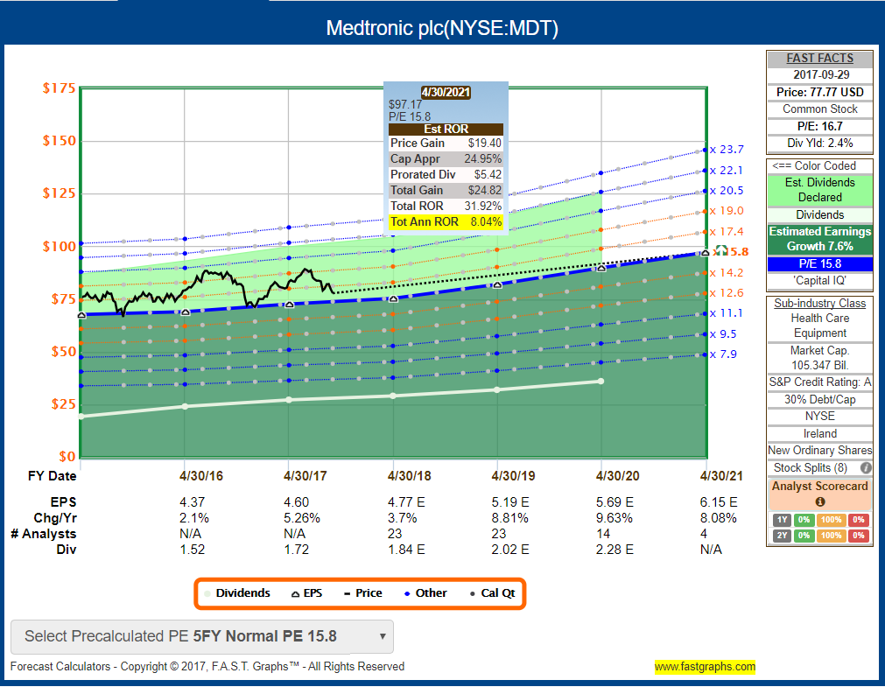Click the 'x 23.7' P/E line label

click(x=727, y=150)
